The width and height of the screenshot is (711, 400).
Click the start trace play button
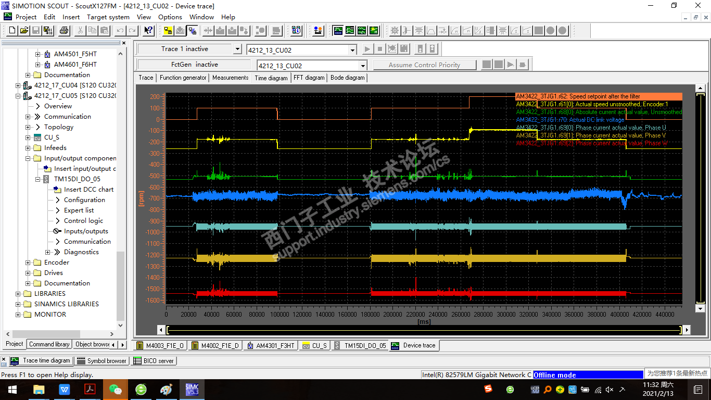pyautogui.click(x=368, y=49)
